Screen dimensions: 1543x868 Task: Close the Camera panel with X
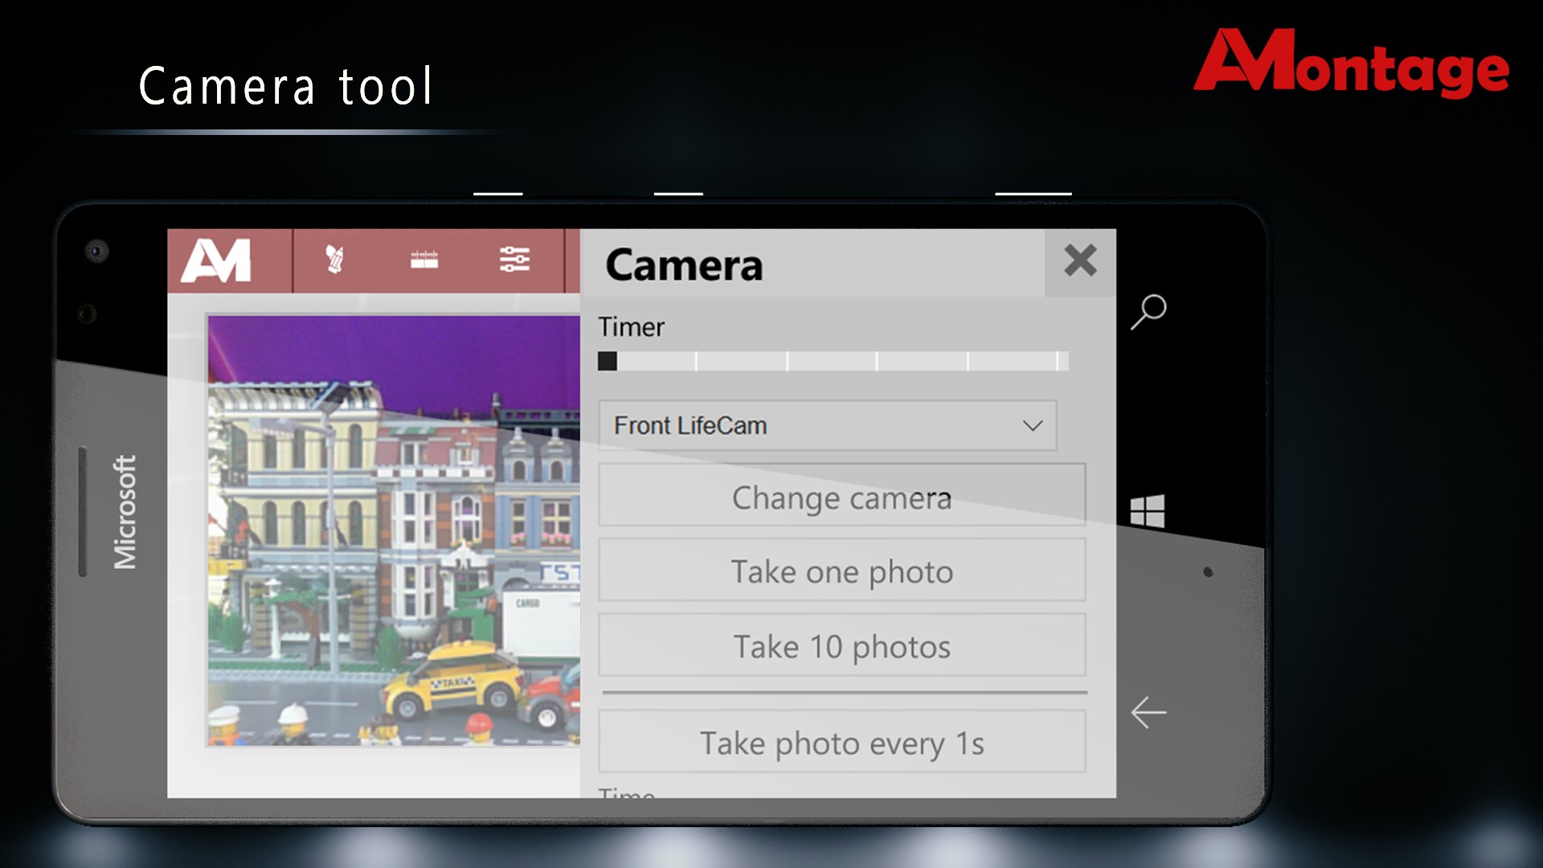1080,261
